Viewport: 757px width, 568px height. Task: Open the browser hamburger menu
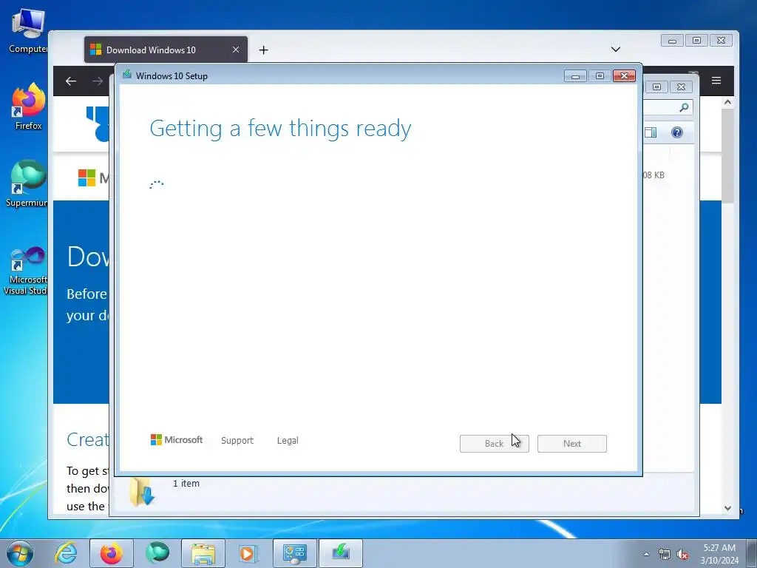coord(716,81)
